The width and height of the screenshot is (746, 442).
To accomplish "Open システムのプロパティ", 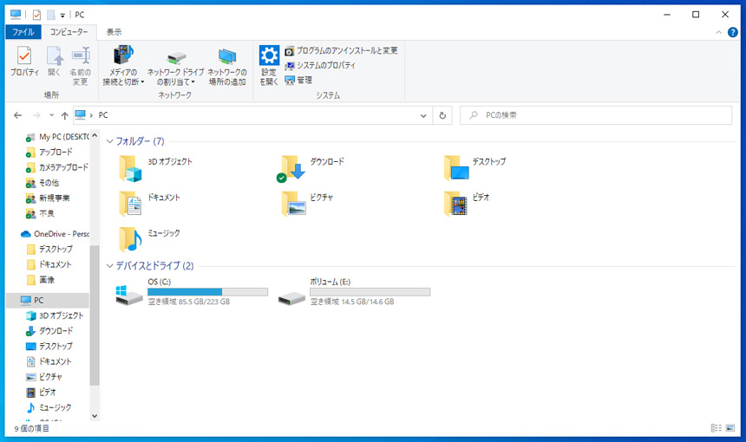I will click(x=320, y=65).
